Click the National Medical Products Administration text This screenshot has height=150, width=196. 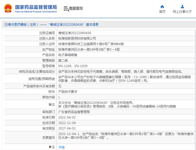36,12
